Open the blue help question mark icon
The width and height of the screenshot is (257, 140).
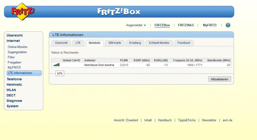click(x=228, y=25)
